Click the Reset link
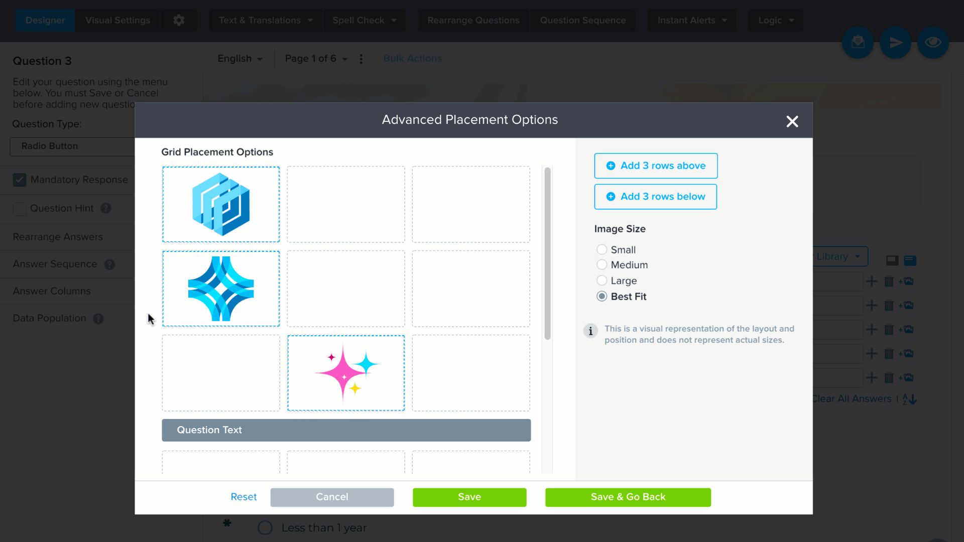The height and width of the screenshot is (542, 964). click(x=244, y=497)
